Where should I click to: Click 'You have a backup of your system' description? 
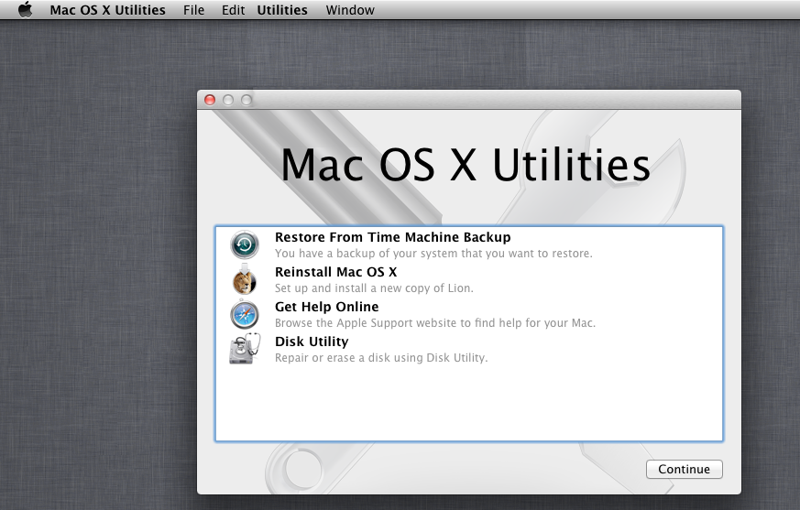click(433, 254)
